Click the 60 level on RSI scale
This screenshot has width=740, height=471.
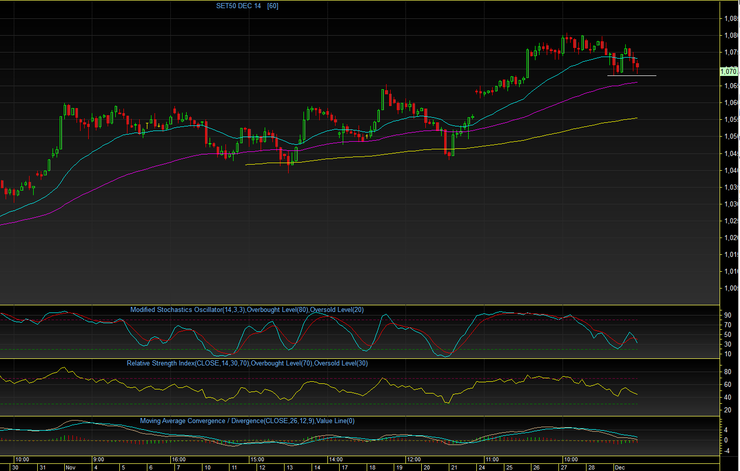coord(728,385)
